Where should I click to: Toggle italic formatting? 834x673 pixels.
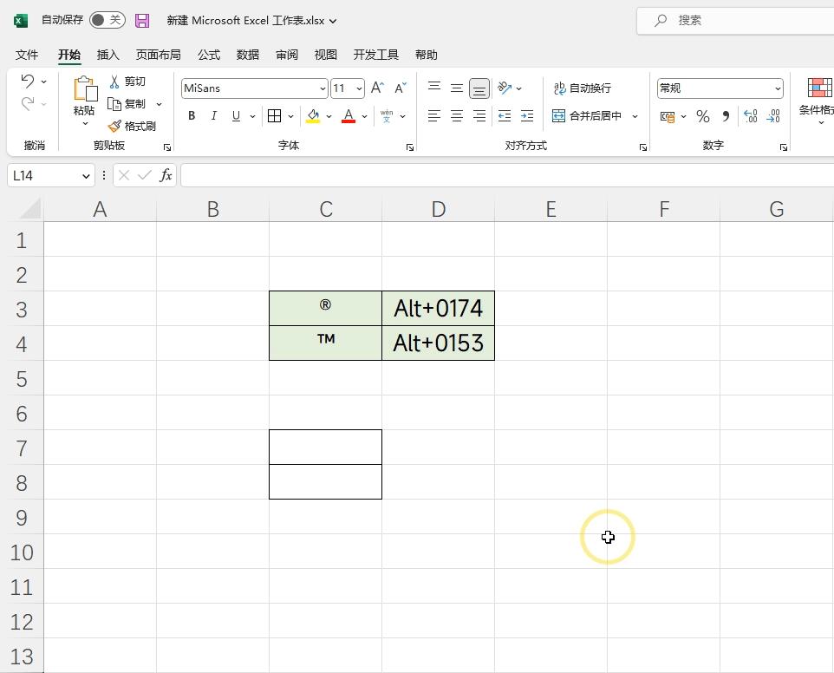tap(214, 116)
